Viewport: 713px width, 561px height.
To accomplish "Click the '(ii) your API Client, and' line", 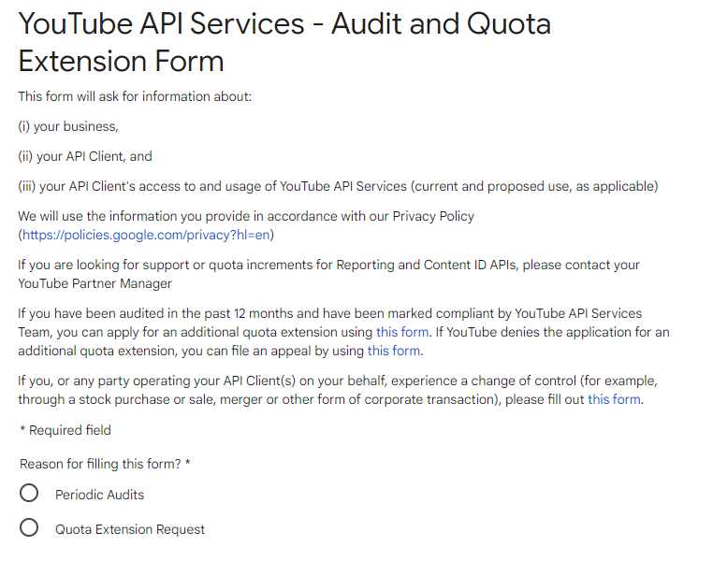I will tap(85, 156).
